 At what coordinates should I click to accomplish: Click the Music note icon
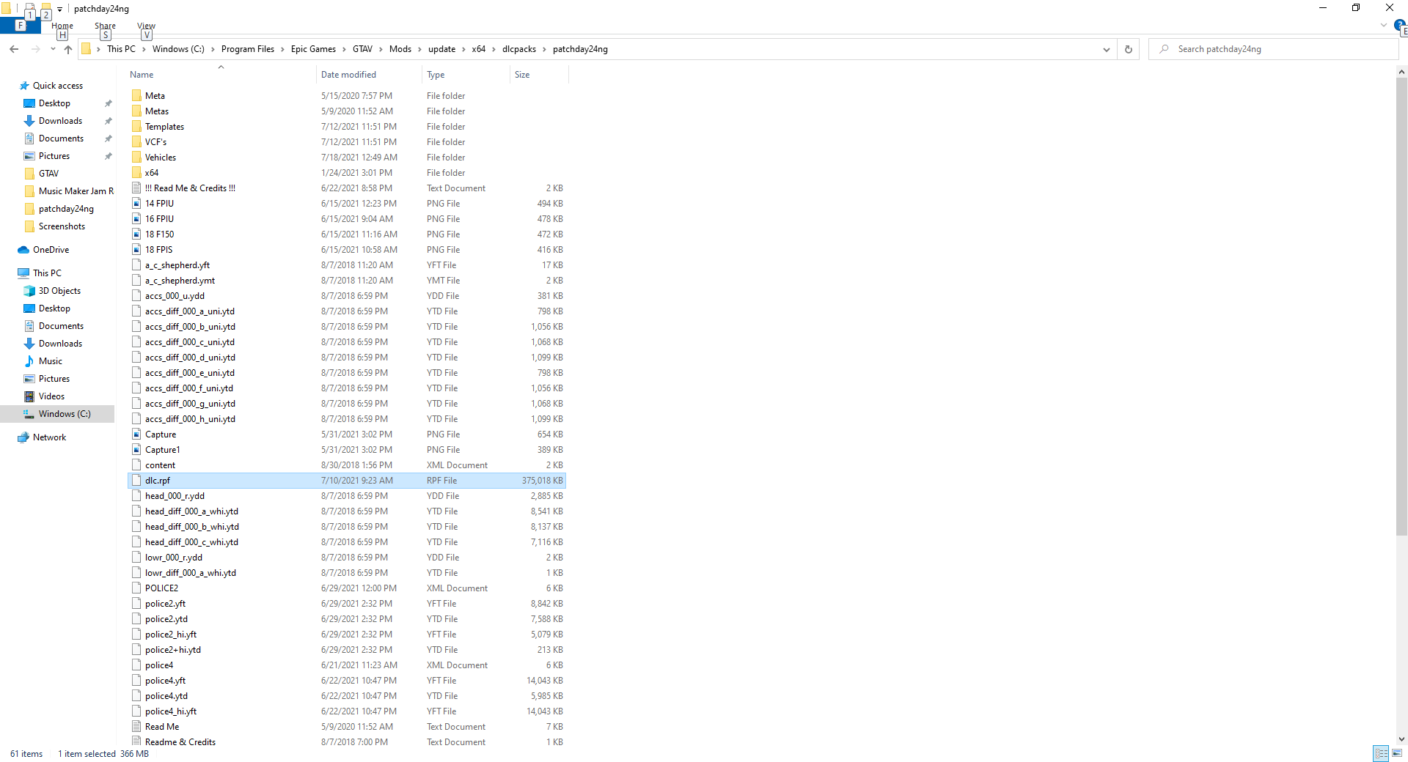pyautogui.click(x=29, y=361)
